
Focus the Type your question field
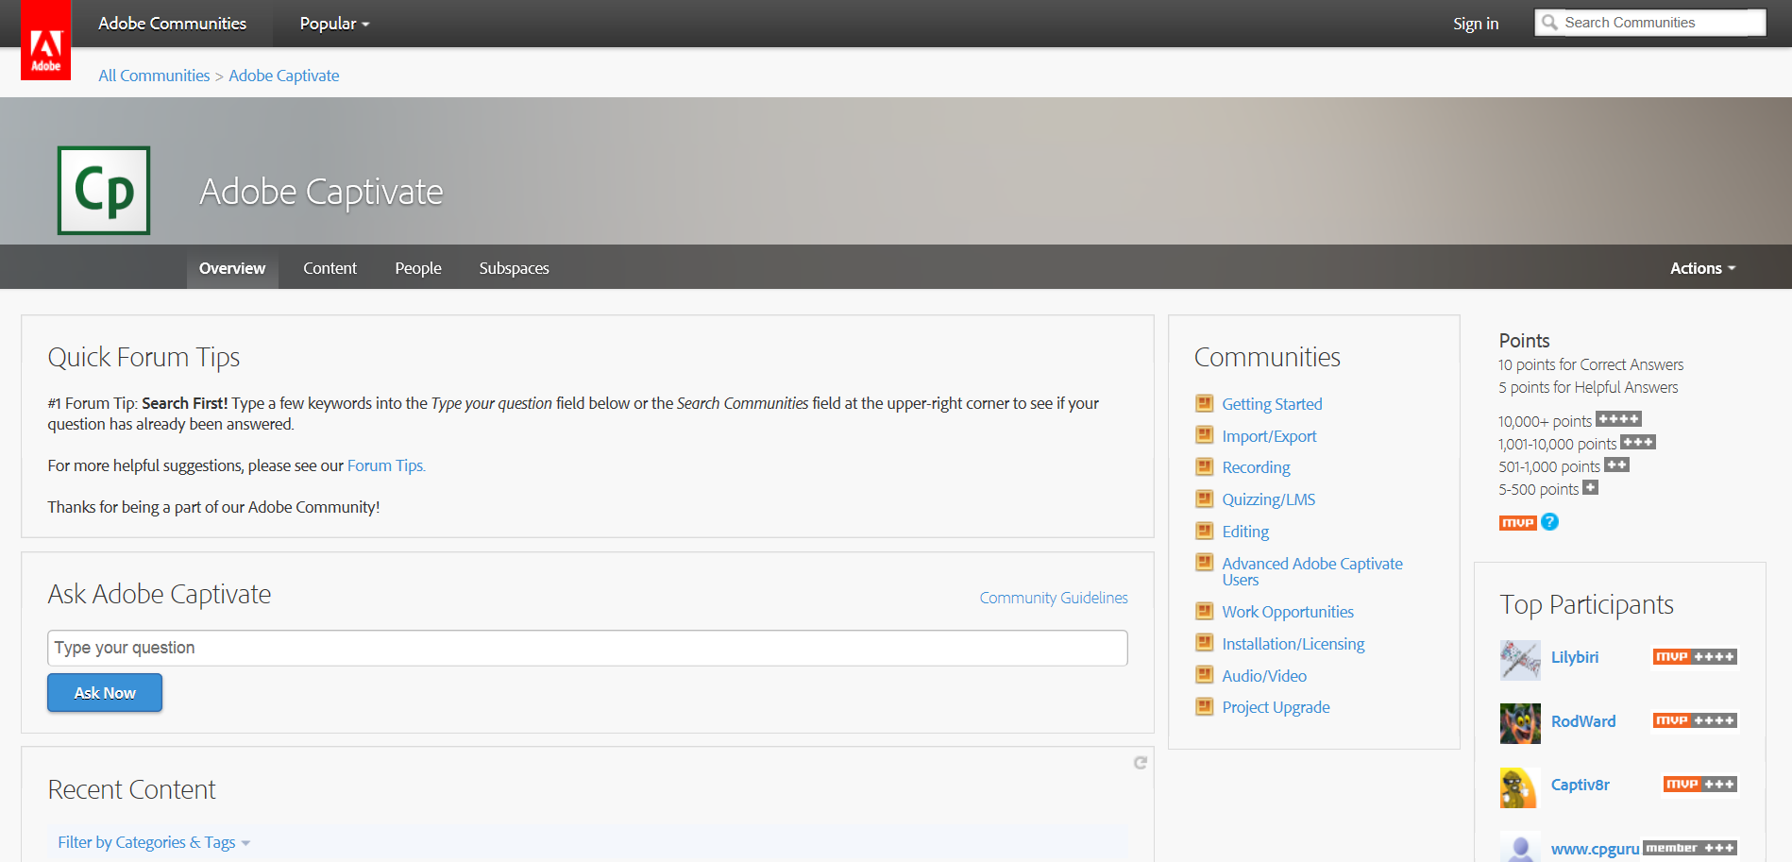coord(587,648)
